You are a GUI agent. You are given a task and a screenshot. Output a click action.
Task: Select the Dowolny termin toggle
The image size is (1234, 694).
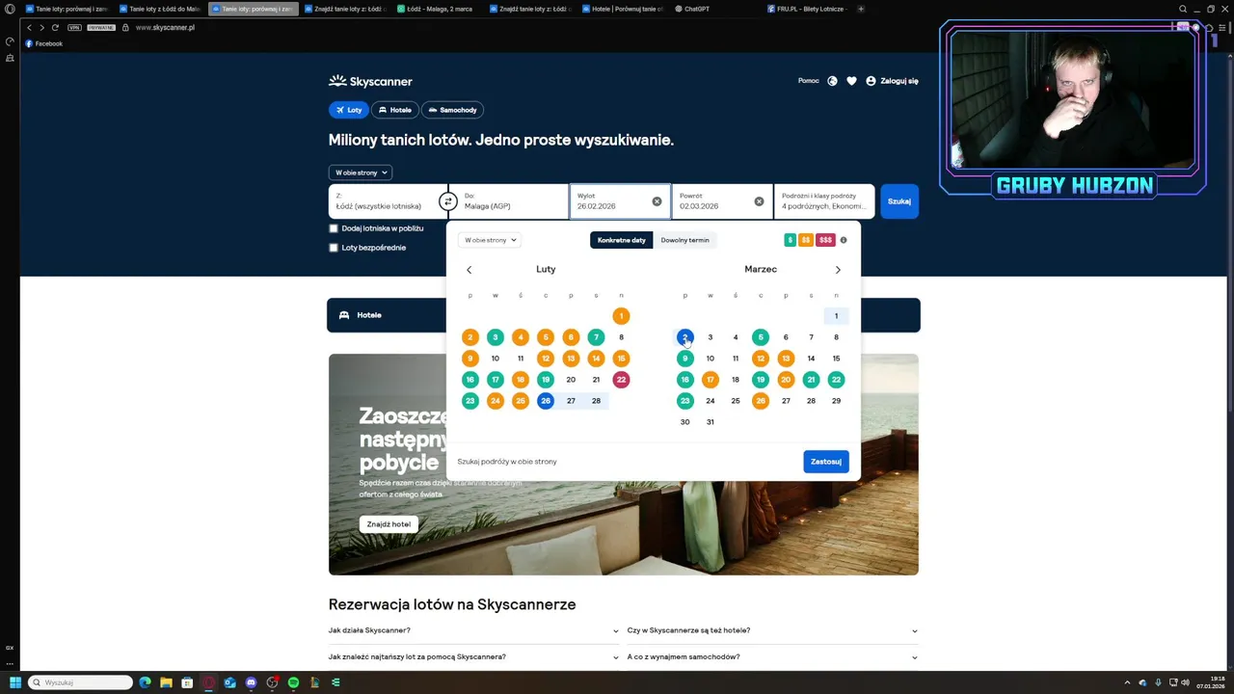coord(684,240)
